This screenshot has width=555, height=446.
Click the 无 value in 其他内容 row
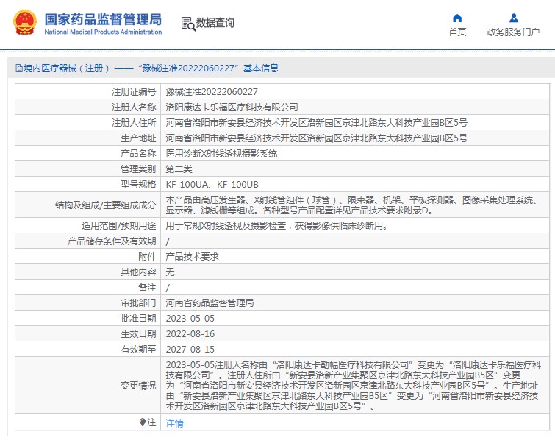170,272
